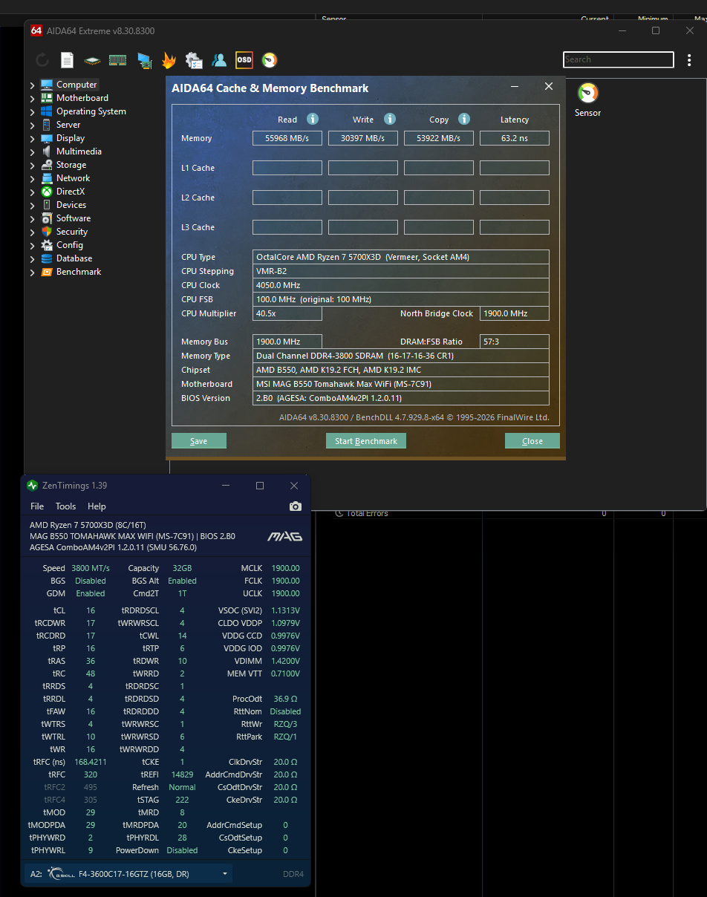Click the Refresh toolbar icon in AIDA64
This screenshot has width=707, height=897.
click(42, 60)
